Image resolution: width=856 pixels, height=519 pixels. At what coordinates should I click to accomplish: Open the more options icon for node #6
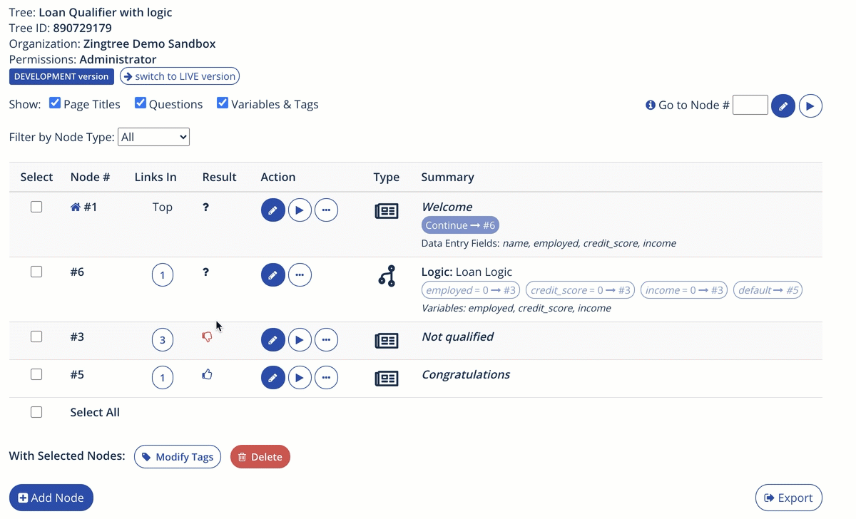click(x=300, y=274)
